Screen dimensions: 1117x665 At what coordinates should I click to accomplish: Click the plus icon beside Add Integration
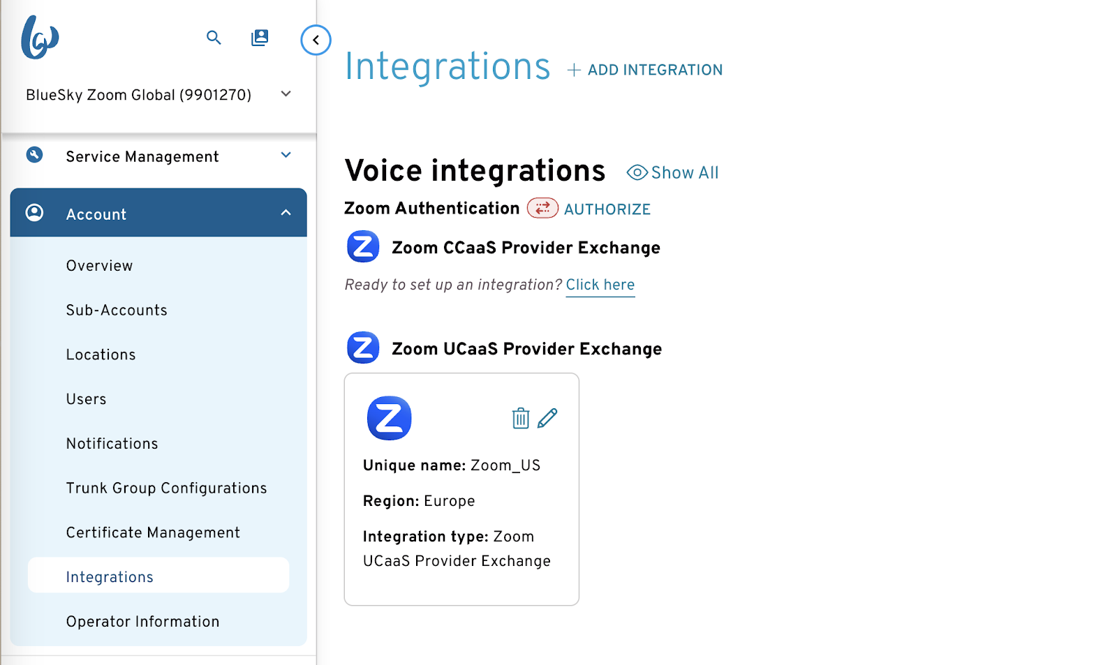pos(574,70)
